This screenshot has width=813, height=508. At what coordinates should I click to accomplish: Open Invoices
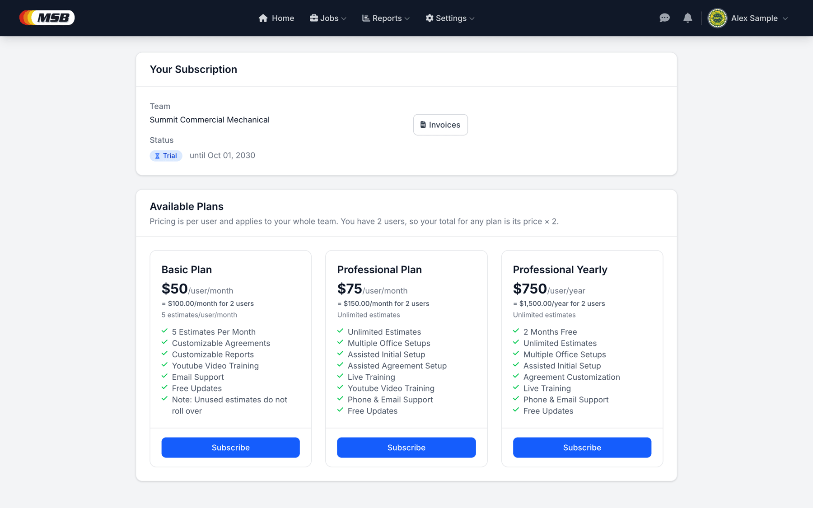point(440,125)
